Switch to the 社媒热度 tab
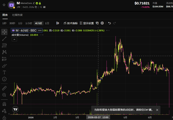The width and height of the screenshot is (173, 120). click(17, 15)
